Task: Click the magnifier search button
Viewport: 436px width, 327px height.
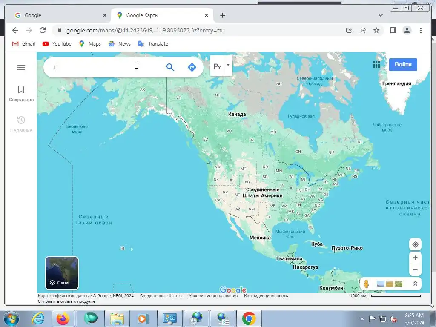Action: (170, 67)
